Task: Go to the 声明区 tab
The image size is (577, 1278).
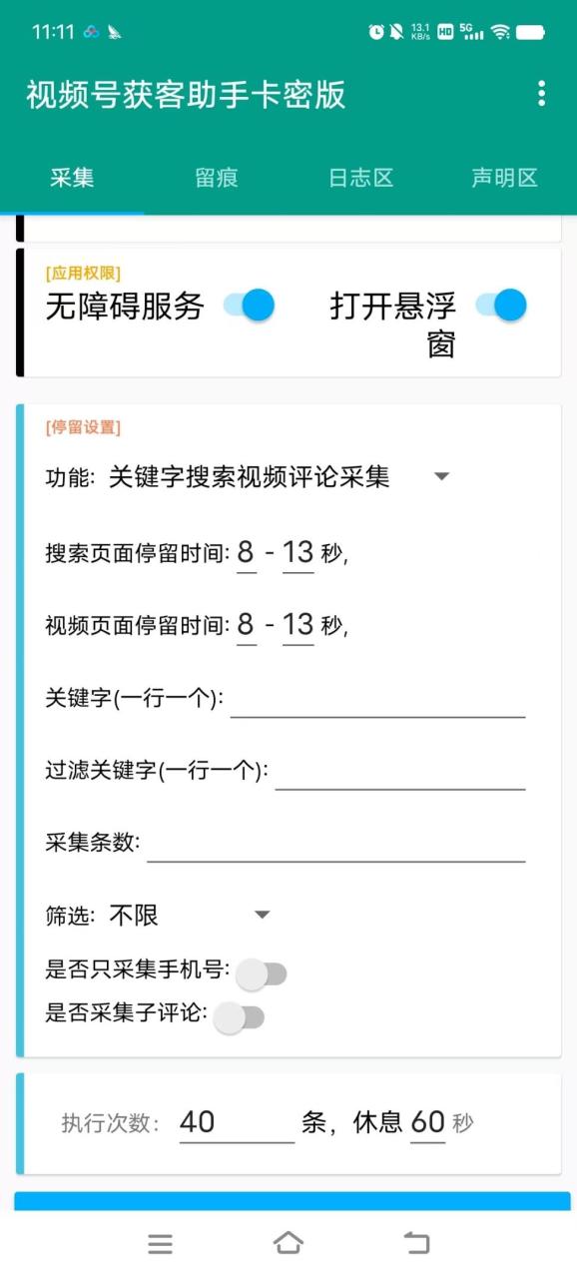Action: coord(504,178)
